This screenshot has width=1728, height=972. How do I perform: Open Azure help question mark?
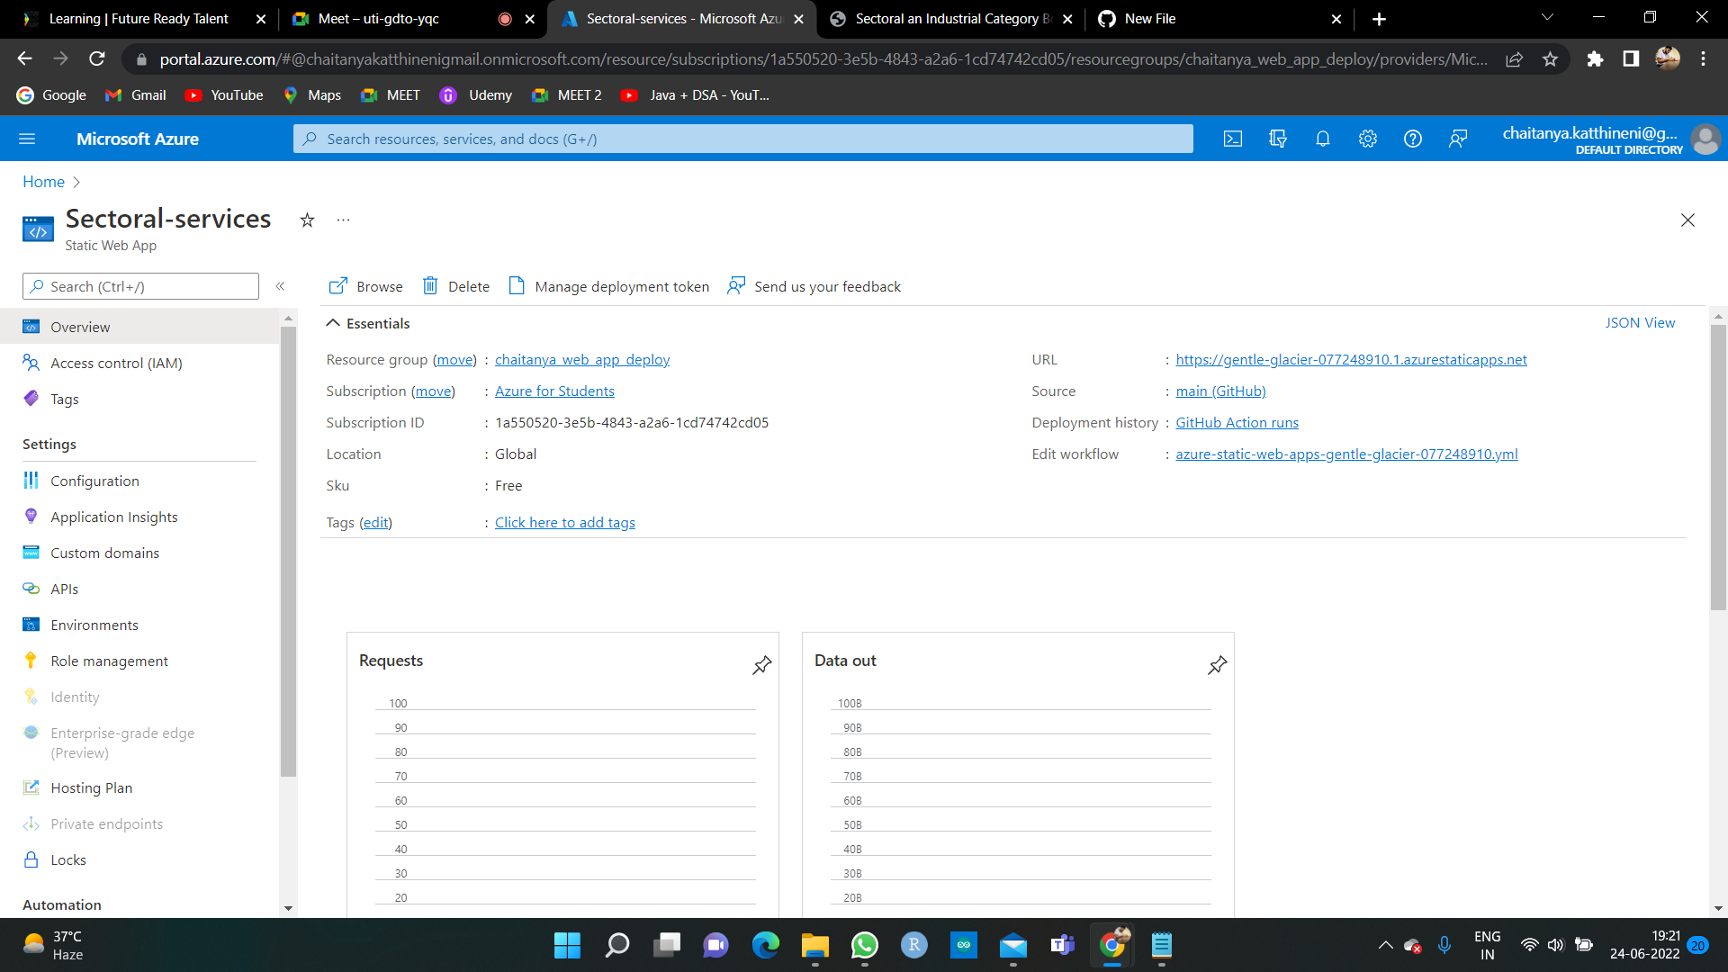pos(1413,139)
